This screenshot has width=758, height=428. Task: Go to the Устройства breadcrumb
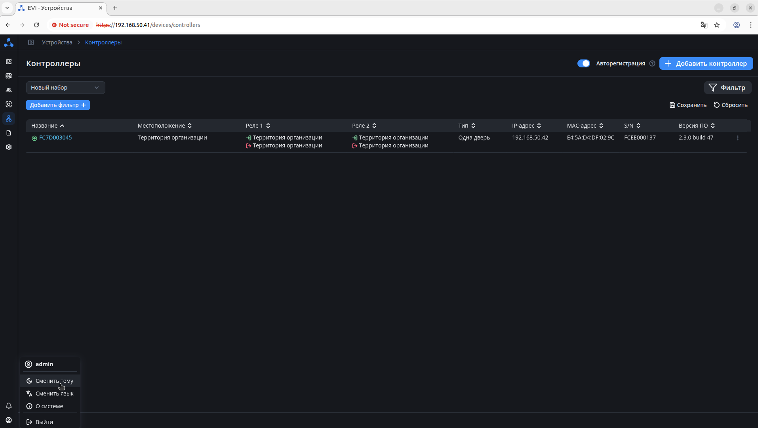(x=57, y=42)
